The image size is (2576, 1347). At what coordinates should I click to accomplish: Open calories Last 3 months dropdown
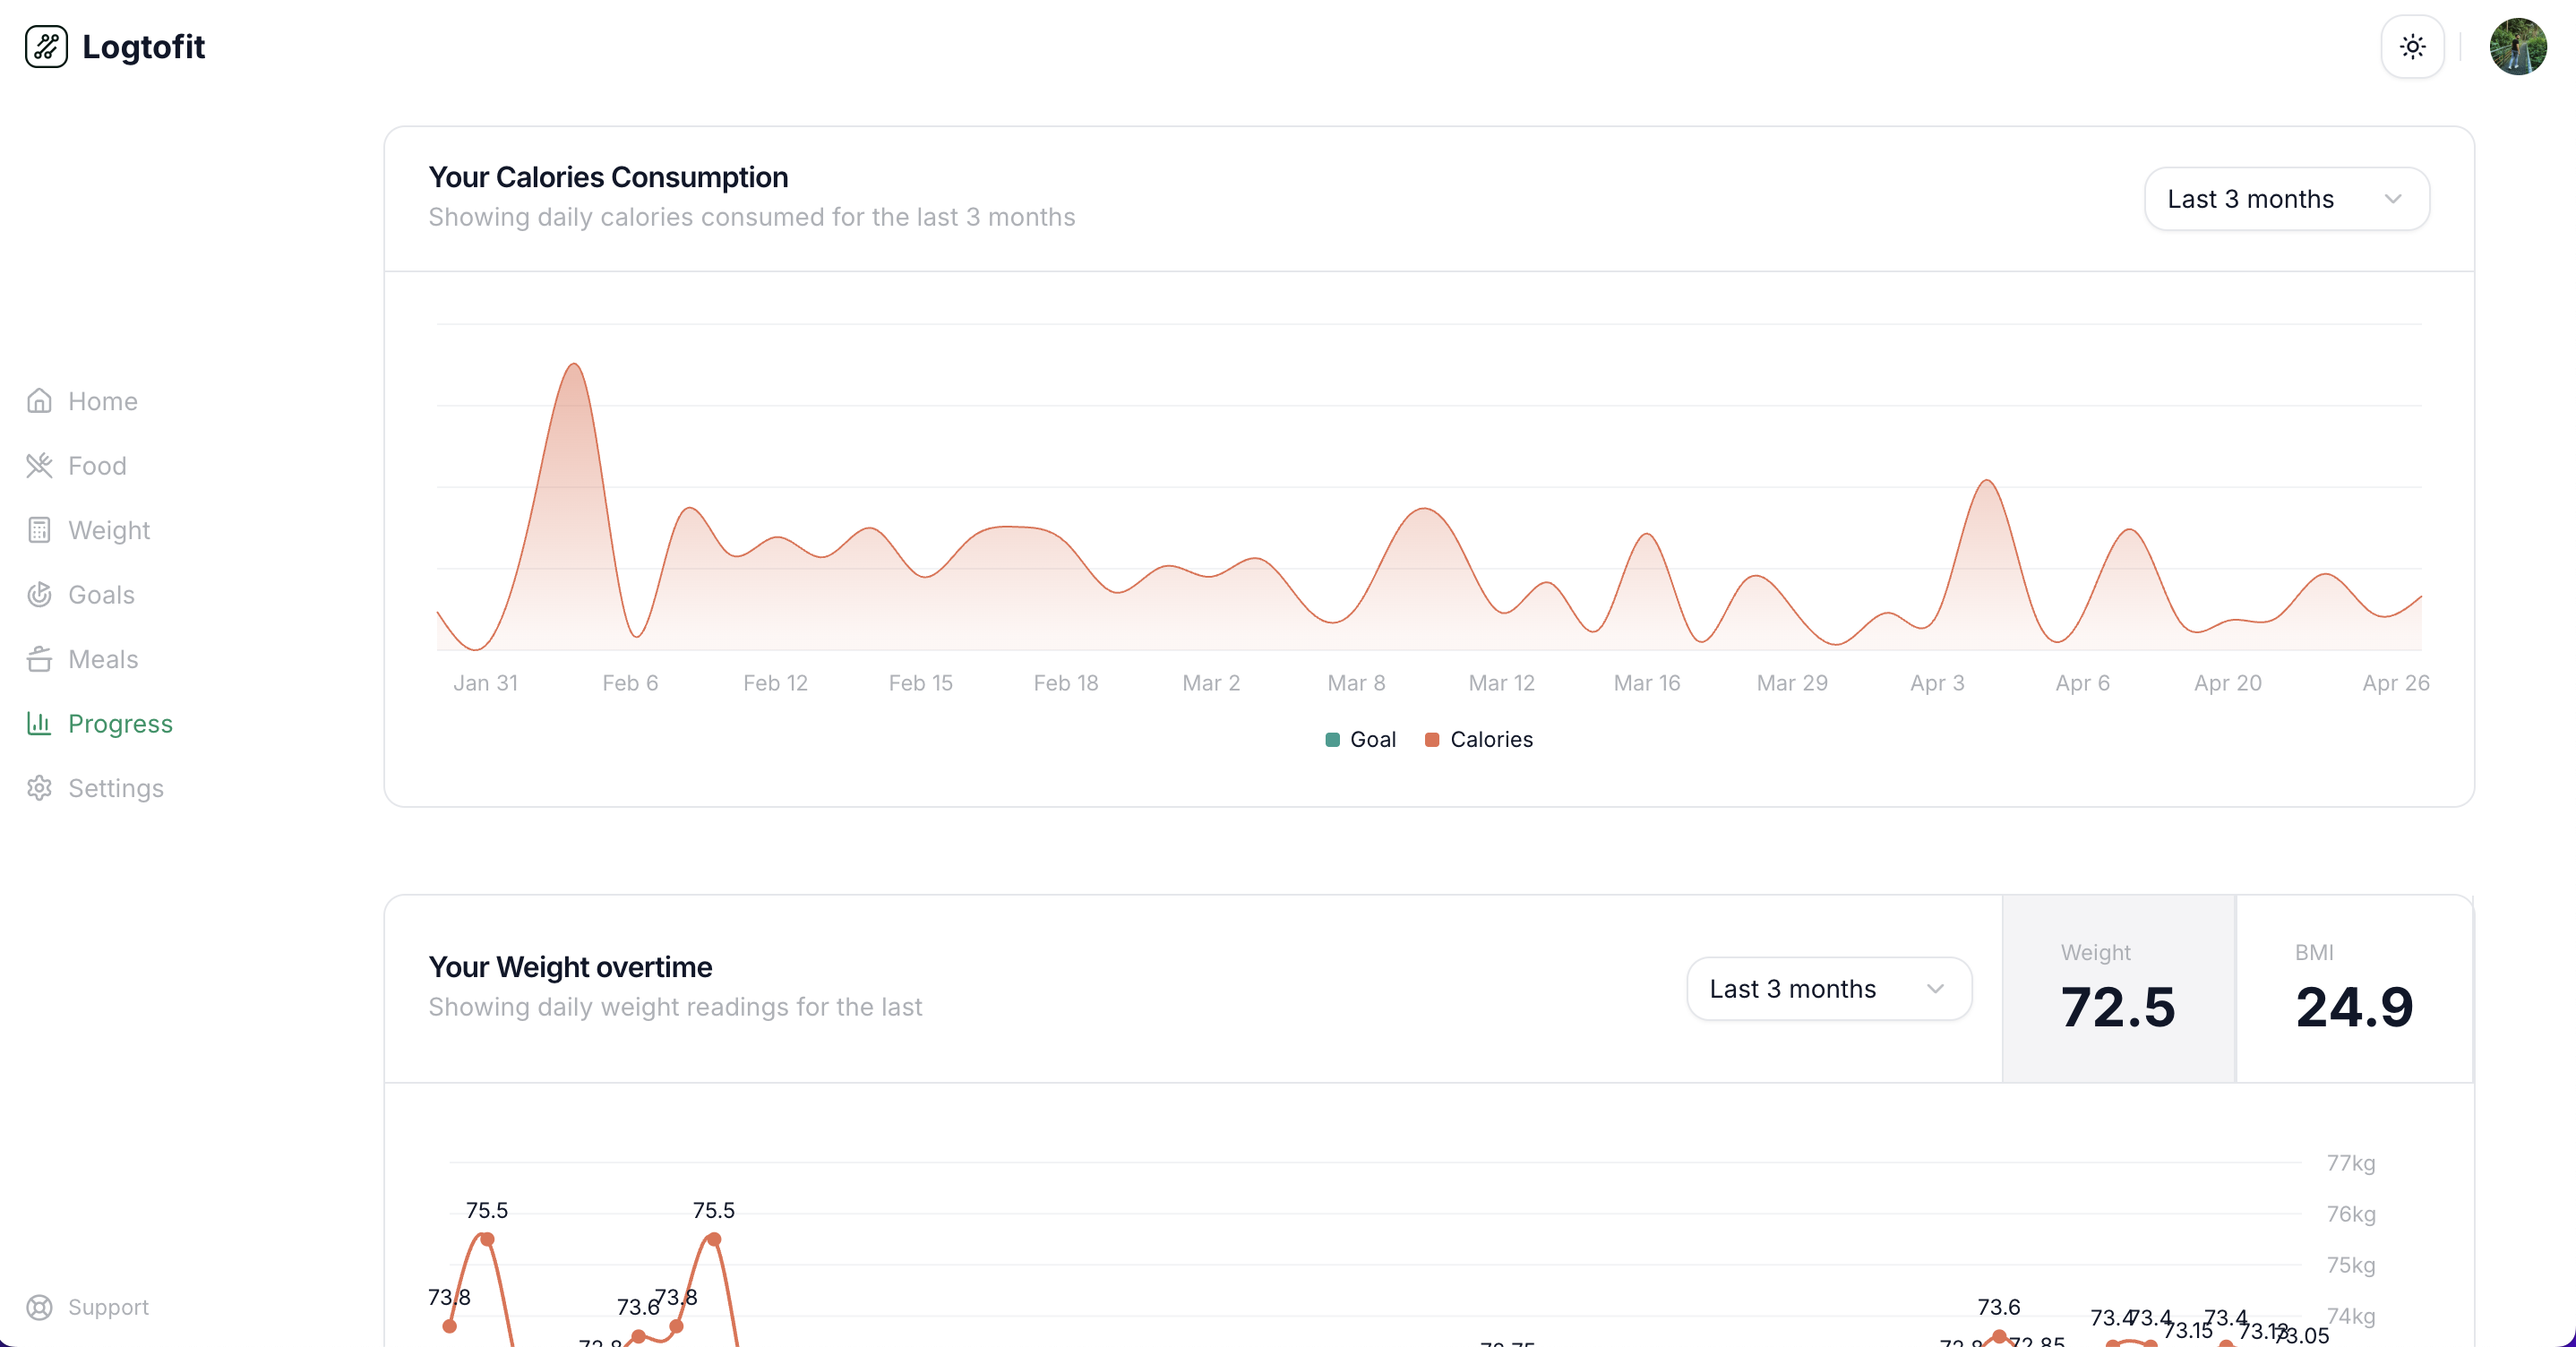tap(2286, 199)
